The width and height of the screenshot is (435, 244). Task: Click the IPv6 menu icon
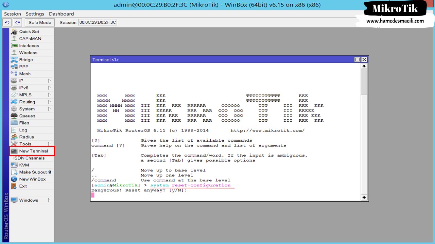pos(14,88)
